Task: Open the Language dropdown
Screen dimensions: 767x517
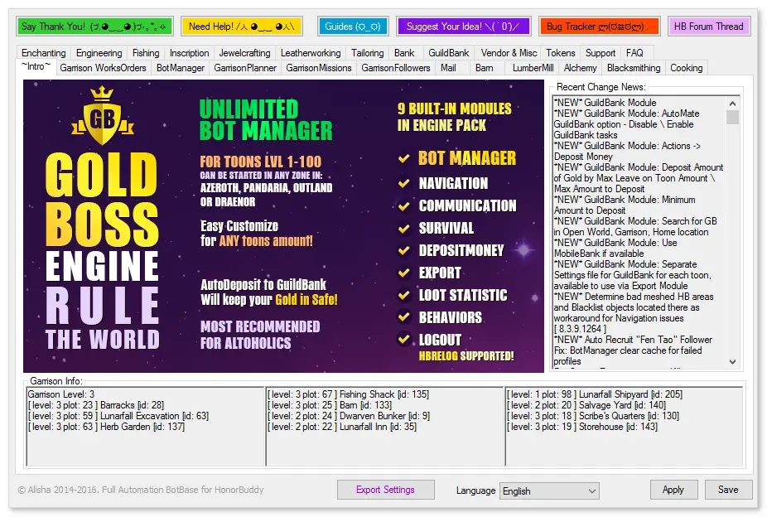Action: tap(550, 490)
